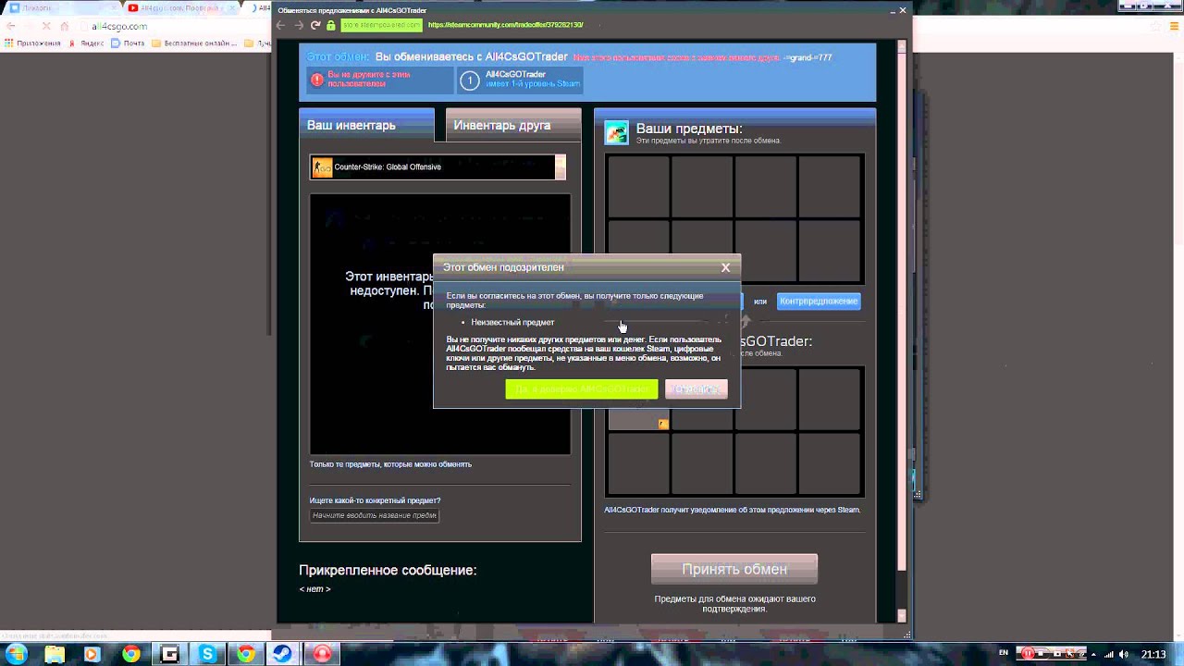Click the CS:GO game icon in inventory selector
Viewport: 1184px width, 666px height.
coord(322,167)
